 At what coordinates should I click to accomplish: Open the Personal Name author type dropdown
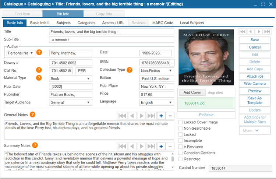point(21,53)
